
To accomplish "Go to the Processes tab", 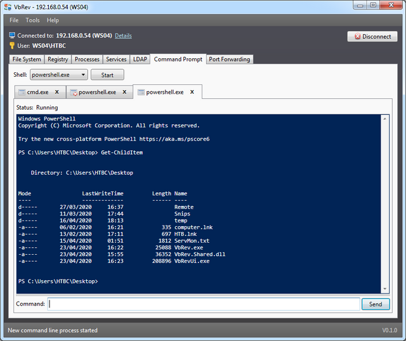I will (87, 59).
